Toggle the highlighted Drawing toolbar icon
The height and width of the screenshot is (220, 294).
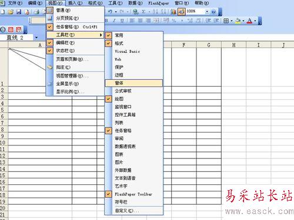[x=182, y=12]
